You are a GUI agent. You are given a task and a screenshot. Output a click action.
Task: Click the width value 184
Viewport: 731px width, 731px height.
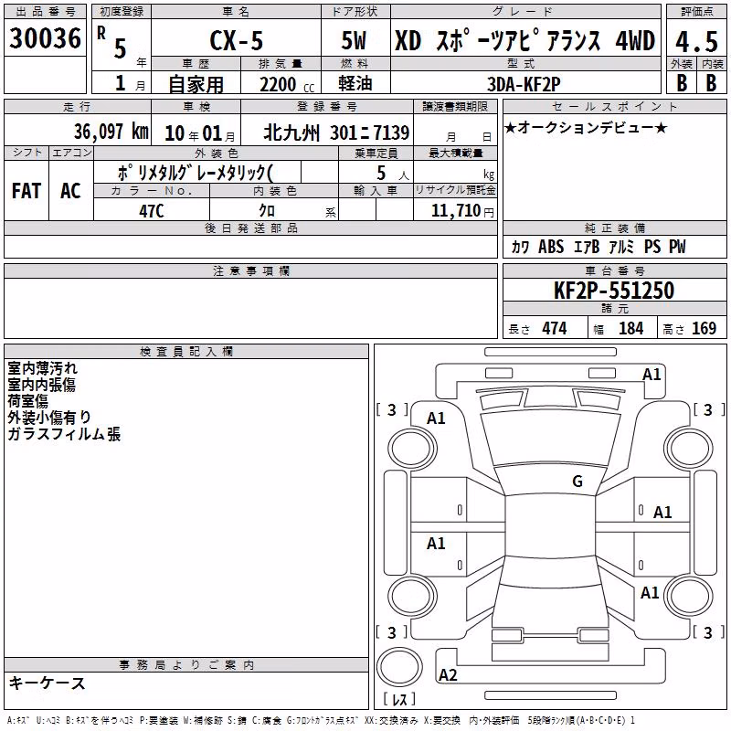[x=630, y=328]
